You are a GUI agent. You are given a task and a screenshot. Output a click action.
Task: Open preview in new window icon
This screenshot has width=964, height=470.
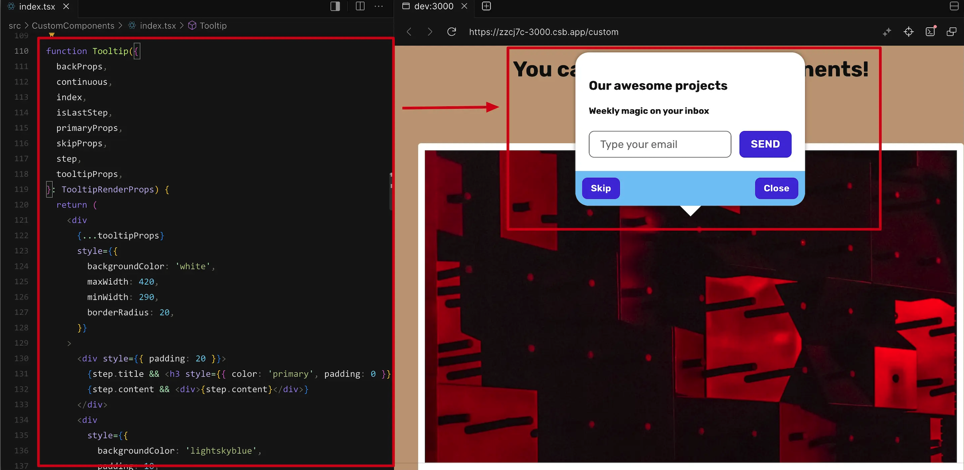(952, 32)
